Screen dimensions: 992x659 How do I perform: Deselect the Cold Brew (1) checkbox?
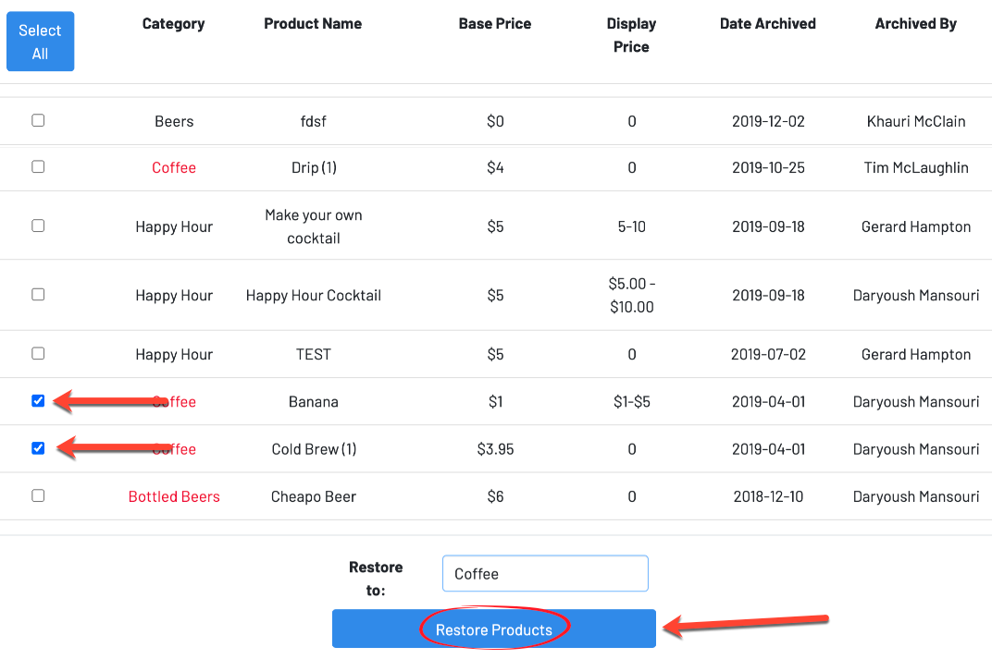38,448
